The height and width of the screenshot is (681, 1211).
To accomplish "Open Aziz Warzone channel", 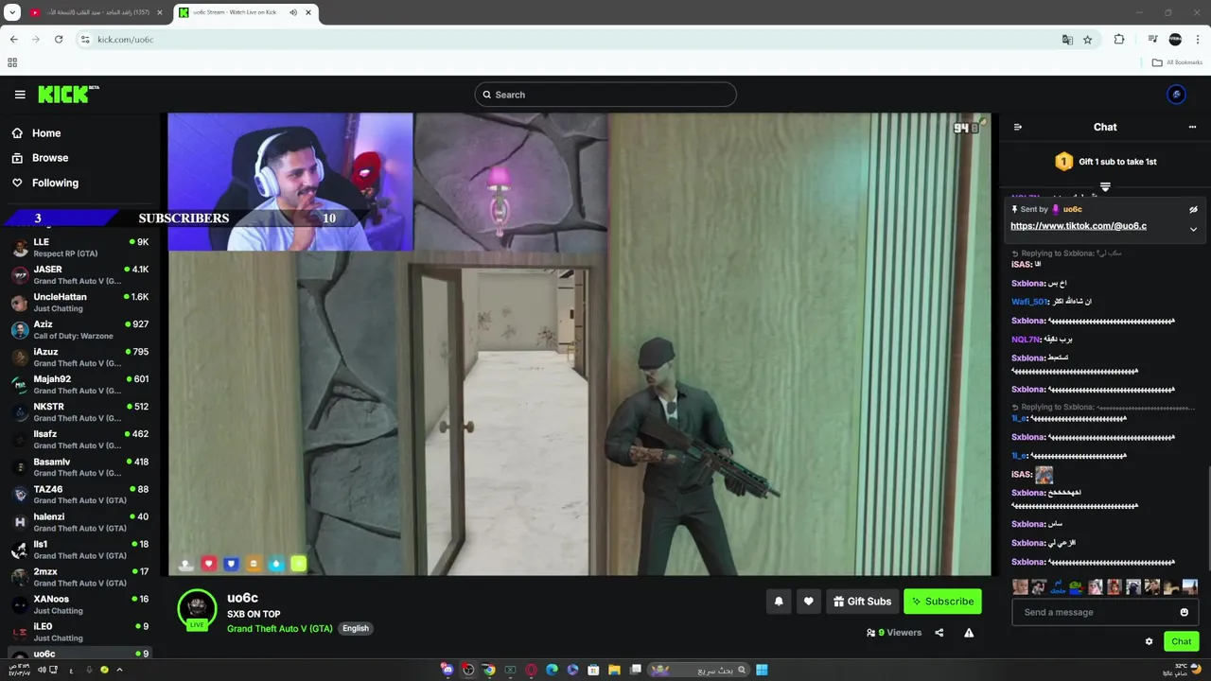I will click(80, 330).
